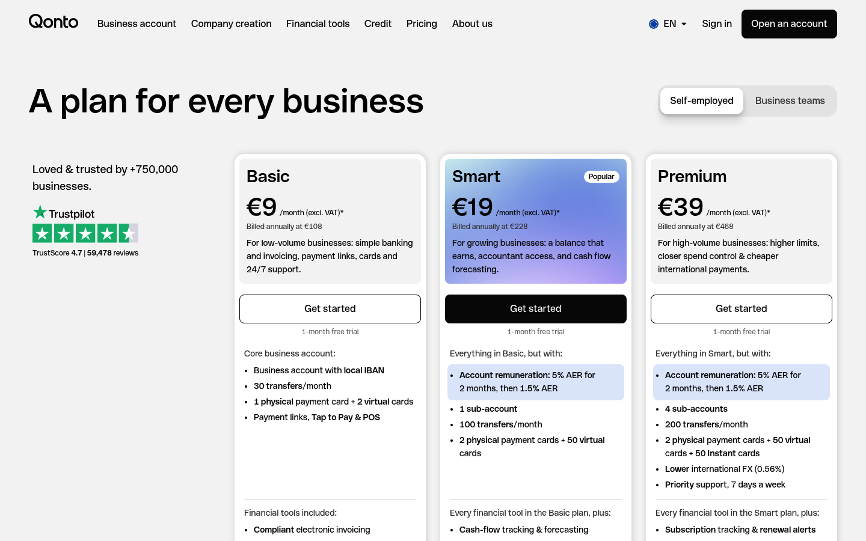The width and height of the screenshot is (866, 541).
Task: Get started with the Basic plan
Action: [330, 309]
